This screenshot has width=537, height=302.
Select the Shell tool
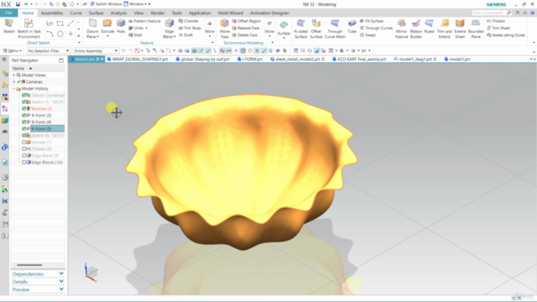pos(135,35)
